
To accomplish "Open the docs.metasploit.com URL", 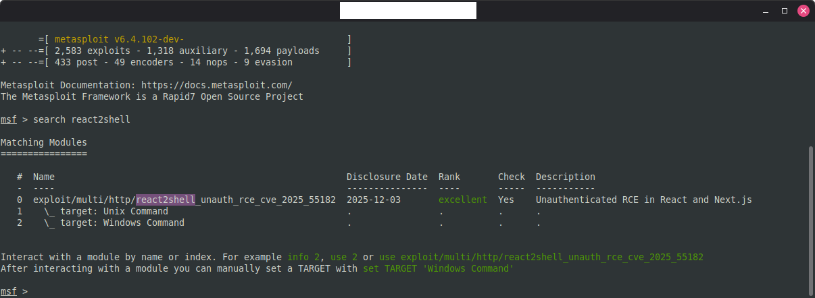I will pos(216,86).
